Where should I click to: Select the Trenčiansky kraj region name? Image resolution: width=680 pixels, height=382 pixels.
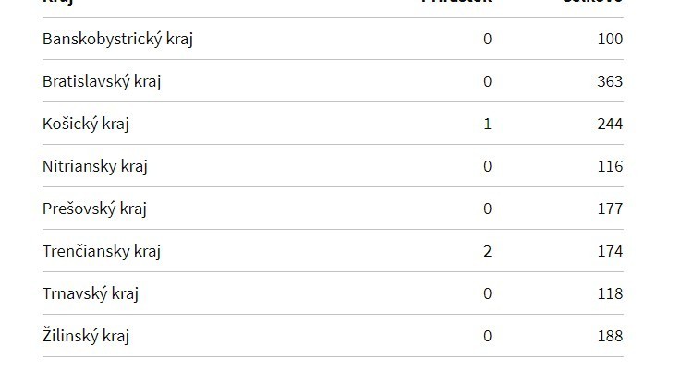coord(102,251)
